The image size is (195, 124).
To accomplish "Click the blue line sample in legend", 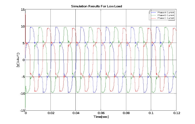I will (x=153, y=13).
